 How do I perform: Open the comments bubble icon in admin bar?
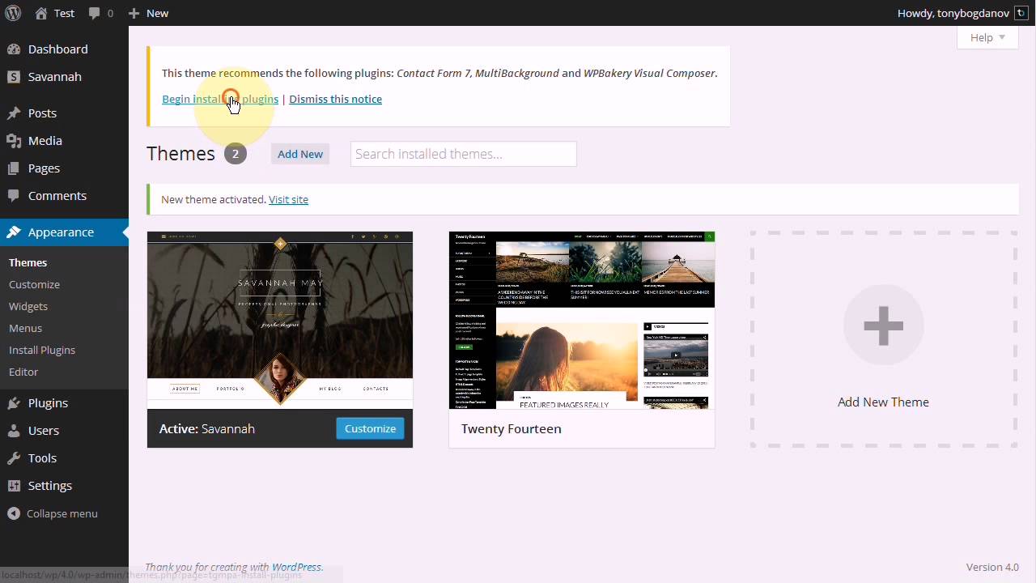pos(94,14)
